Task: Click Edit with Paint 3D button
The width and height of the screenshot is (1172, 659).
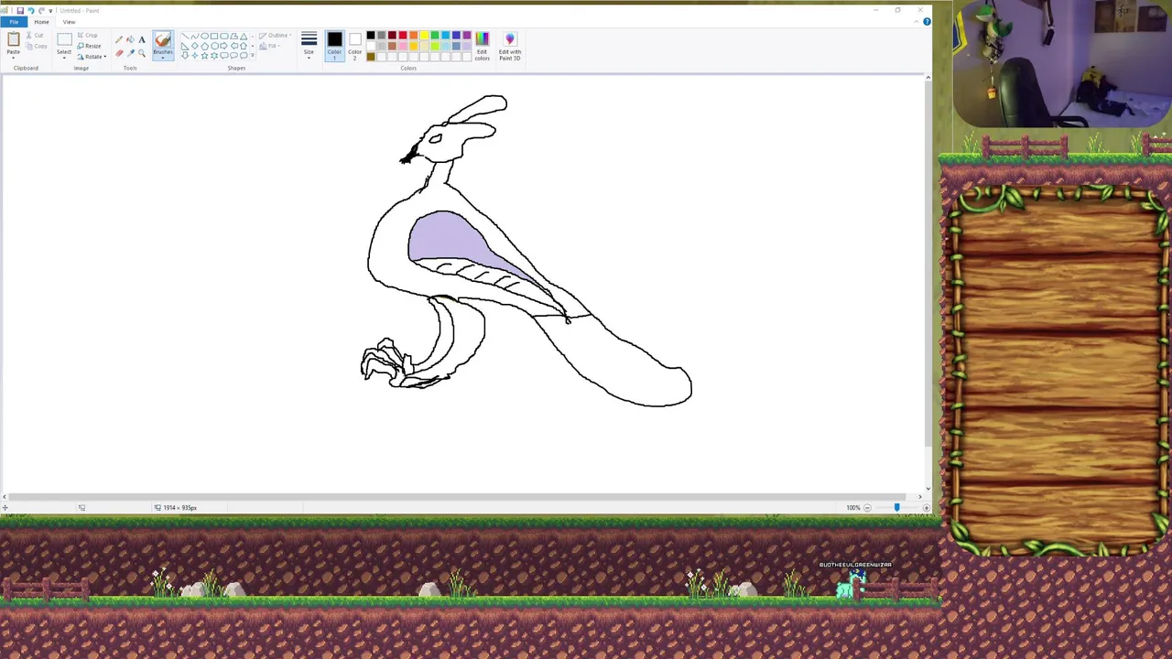Action: [510, 46]
